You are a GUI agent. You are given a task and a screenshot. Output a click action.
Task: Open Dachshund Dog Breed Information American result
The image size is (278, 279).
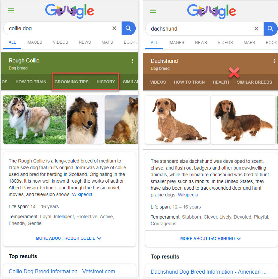209,272
